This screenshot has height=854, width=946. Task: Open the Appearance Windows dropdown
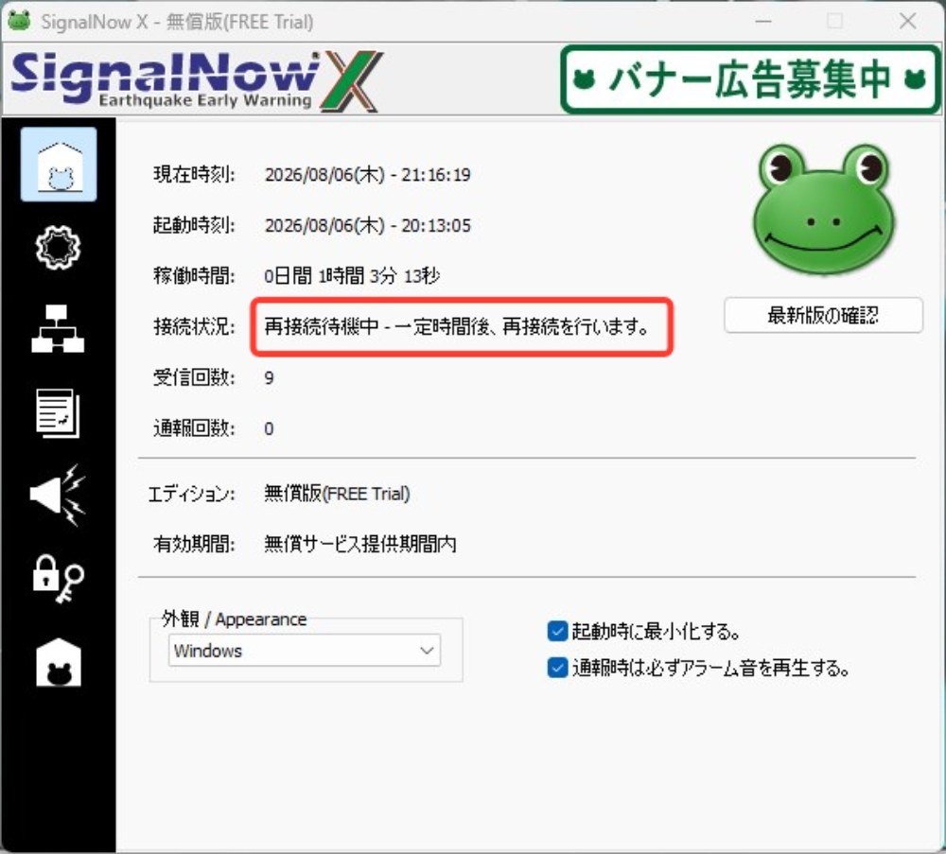(x=305, y=650)
